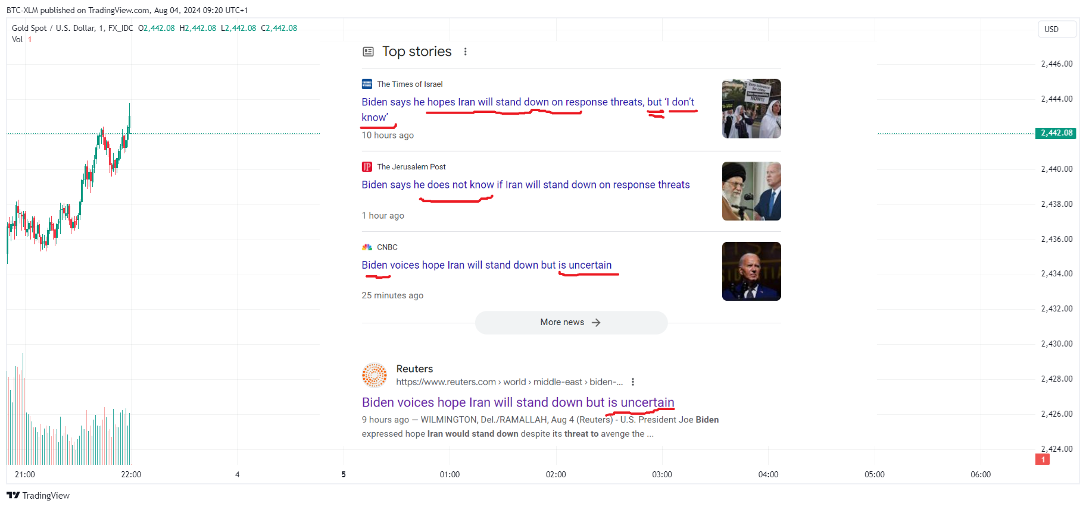This screenshot has width=1086, height=507.
Task: Open Reuters Biden voices hope headline
Action: [x=518, y=402]
